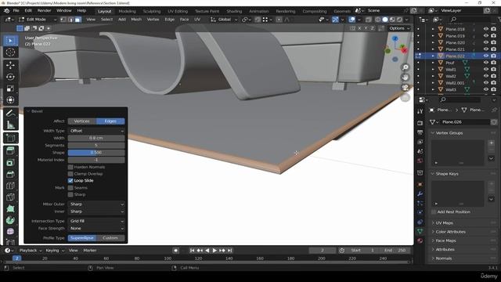Enable the Mark Seams checkbox
This screenshot has width=501, height=282.
point(70,188)
